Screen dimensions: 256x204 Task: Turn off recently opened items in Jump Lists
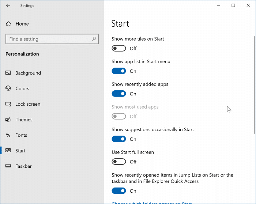119,191
